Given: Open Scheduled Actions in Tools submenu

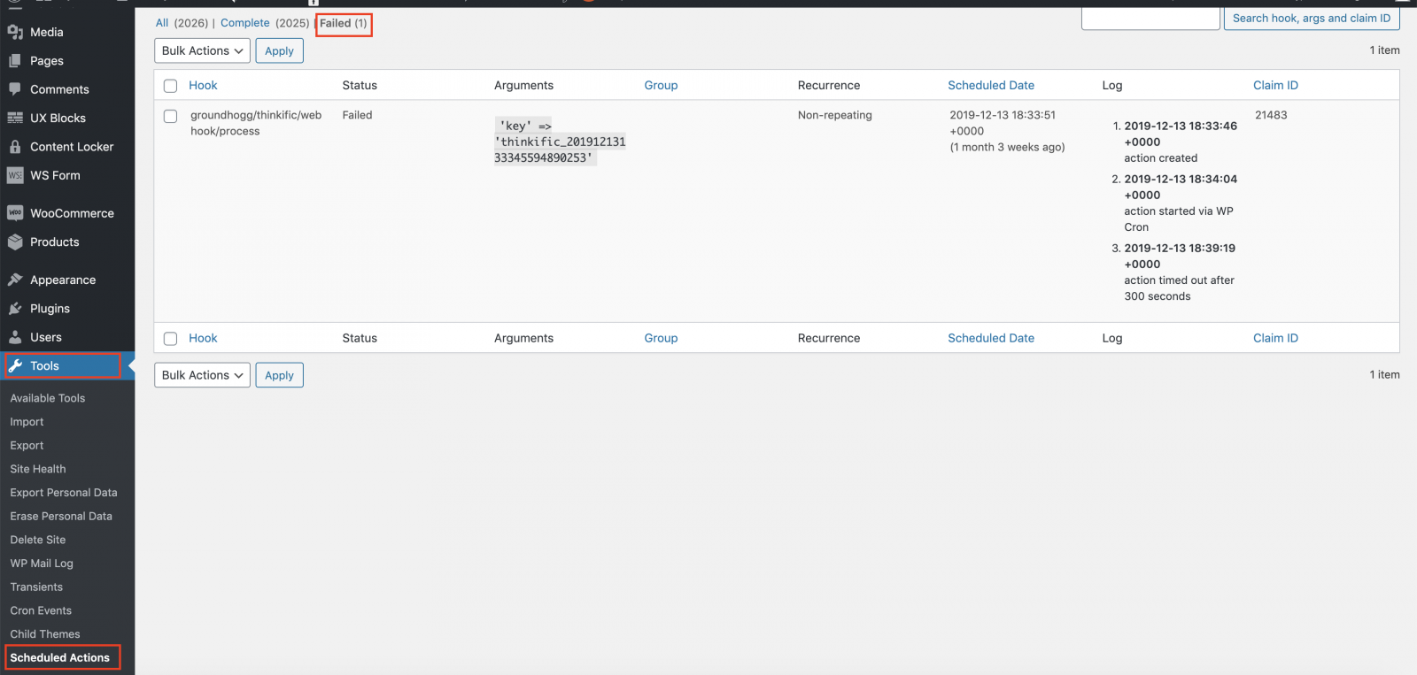Looking at the screenshot, I should click(60, 657).
